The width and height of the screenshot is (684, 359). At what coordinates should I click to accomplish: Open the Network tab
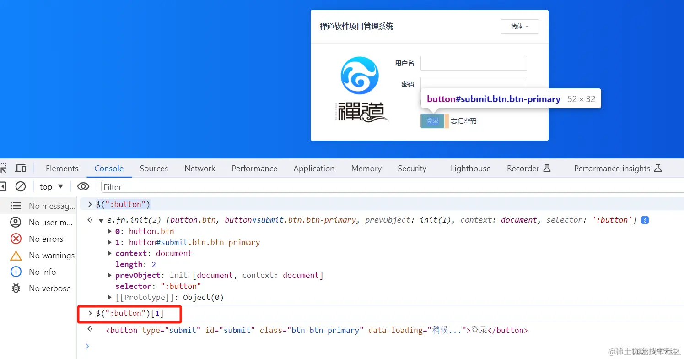[200, 169]
